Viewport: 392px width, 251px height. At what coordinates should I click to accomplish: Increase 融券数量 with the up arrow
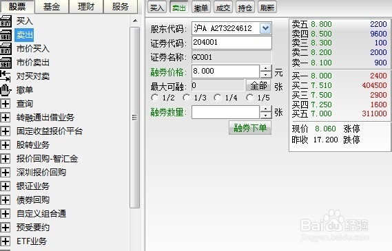(266, 109)
